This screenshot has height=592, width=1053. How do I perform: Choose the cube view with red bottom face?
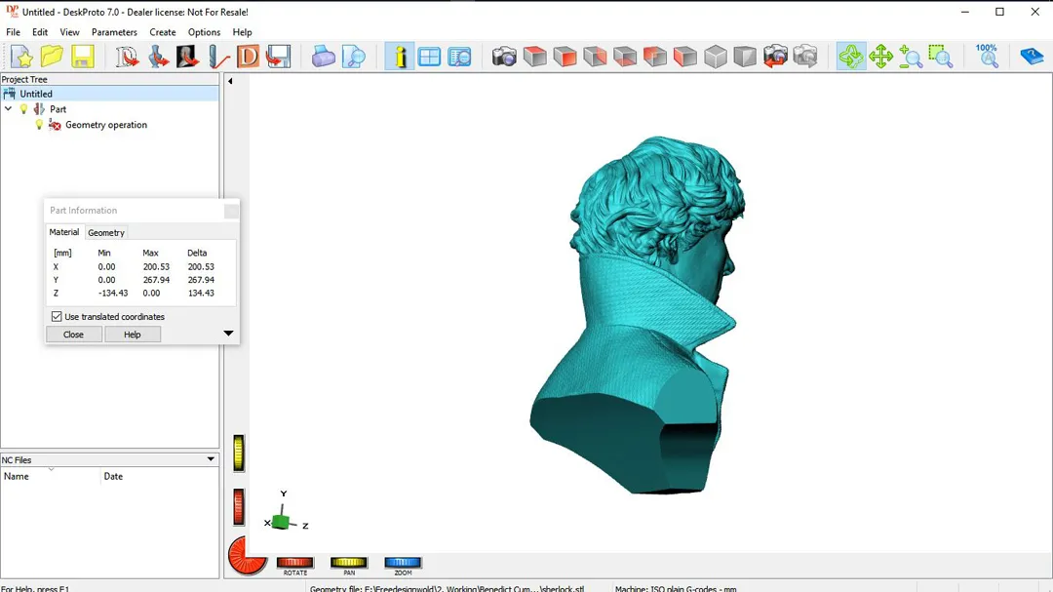click(x=625, y=58)
